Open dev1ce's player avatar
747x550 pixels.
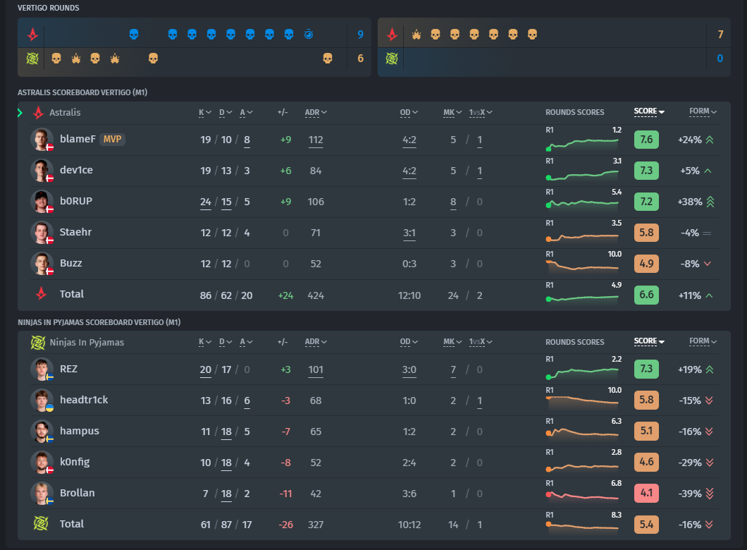[42, 170]
